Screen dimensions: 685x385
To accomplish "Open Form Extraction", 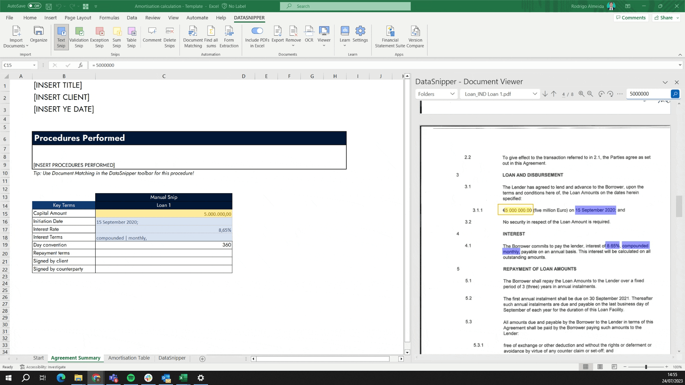I will point(229,36).
